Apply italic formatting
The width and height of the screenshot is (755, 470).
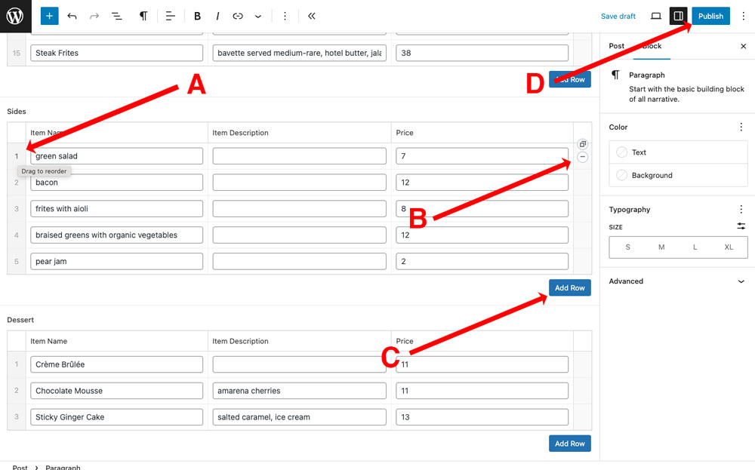[x=217, y=16]
